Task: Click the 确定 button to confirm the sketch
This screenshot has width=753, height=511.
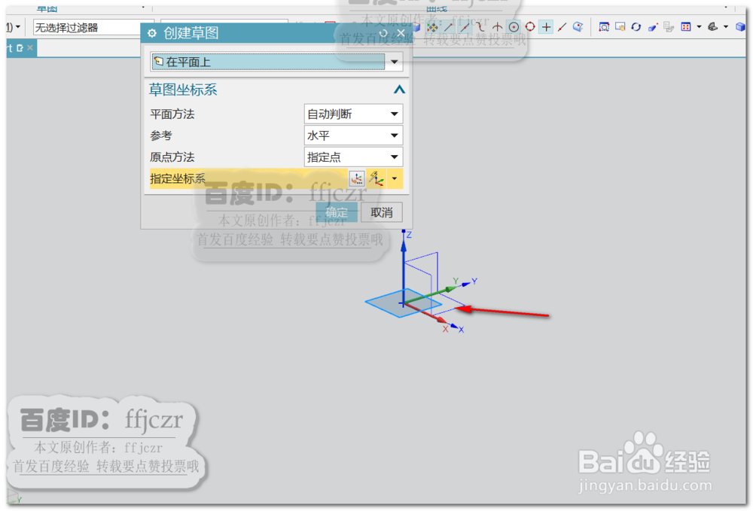Action: pos(337,212)
